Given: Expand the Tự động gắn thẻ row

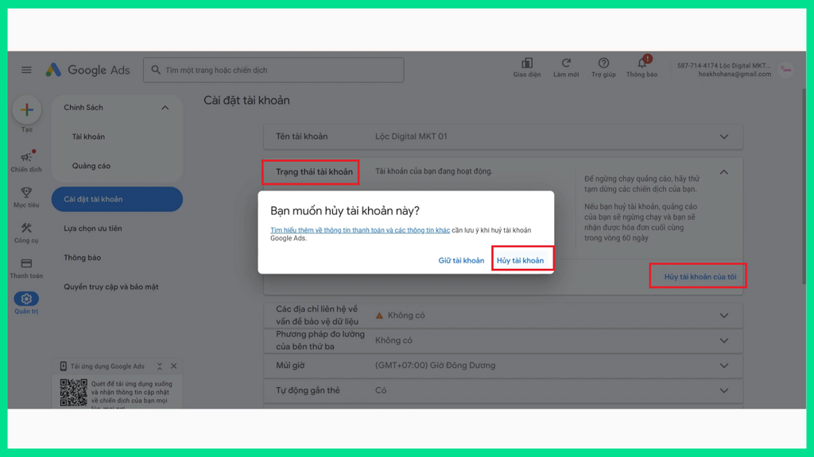Looking at the screenshot, I should click(723, 390).
